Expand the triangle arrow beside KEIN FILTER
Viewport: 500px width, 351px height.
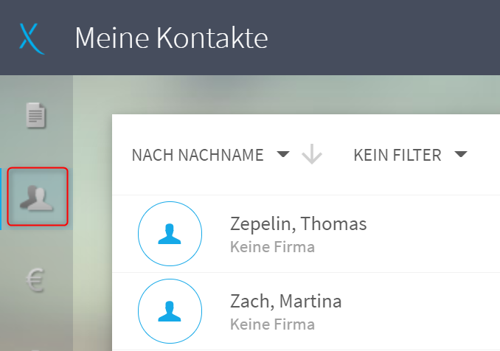[x=461, y=154]
